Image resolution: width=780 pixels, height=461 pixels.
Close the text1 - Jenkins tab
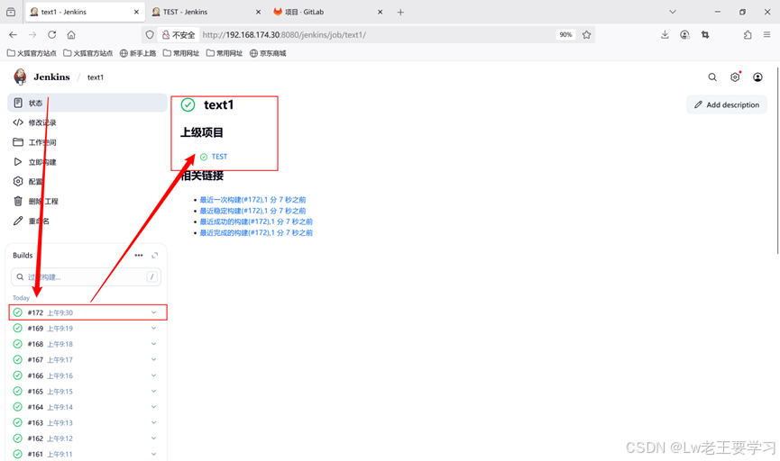136,12
